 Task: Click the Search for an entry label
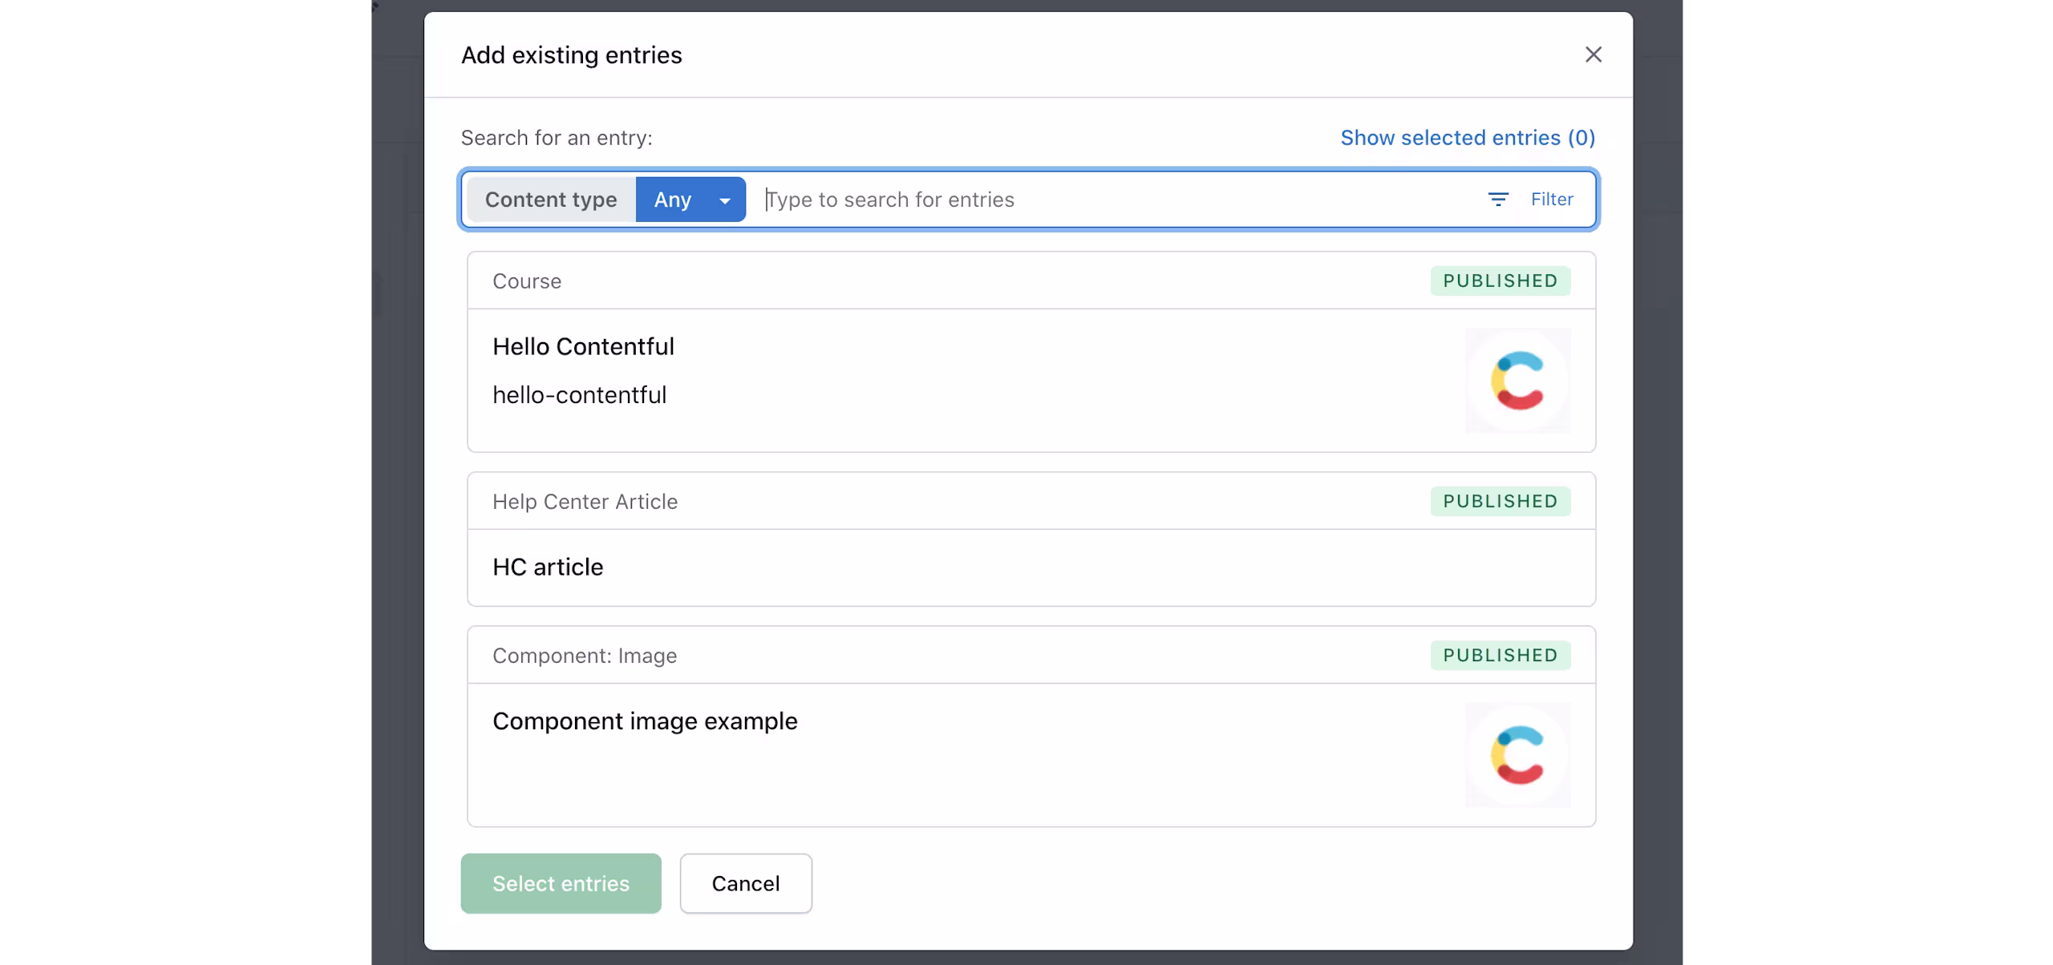coord(557,138)
